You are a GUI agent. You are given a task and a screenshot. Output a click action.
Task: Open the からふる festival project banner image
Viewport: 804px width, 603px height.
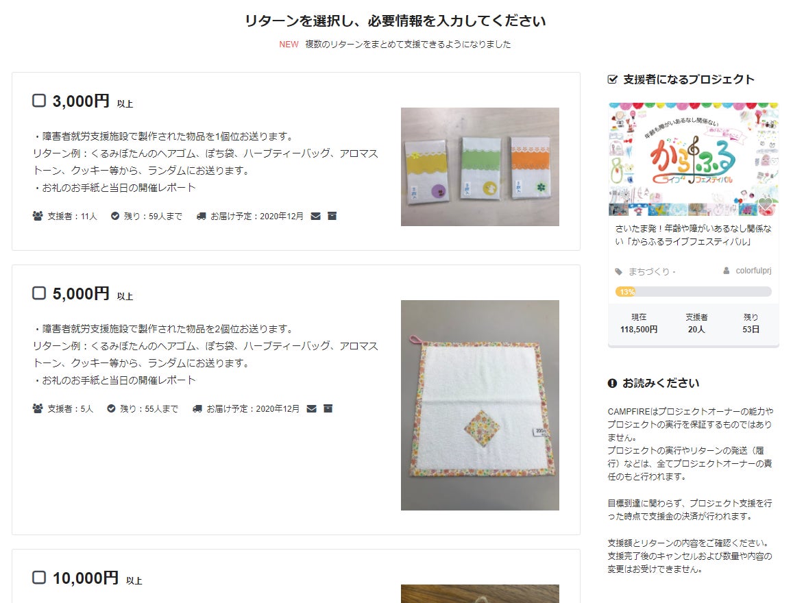pos(693,159)
